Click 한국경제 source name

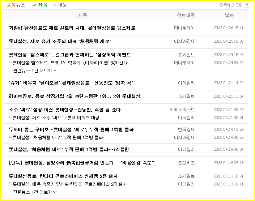pos(186,130)
